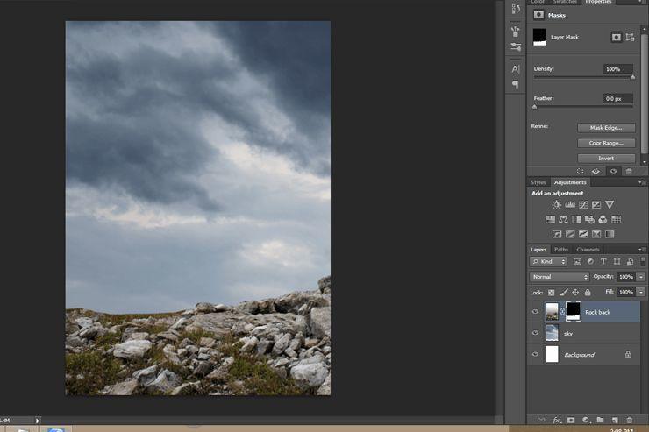Lock layer position with move lock icon
The height and width of the screenshot is (432, 649).
[x=575, y=292]
